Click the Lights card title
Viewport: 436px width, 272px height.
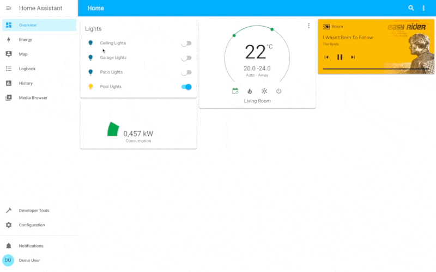93,29
